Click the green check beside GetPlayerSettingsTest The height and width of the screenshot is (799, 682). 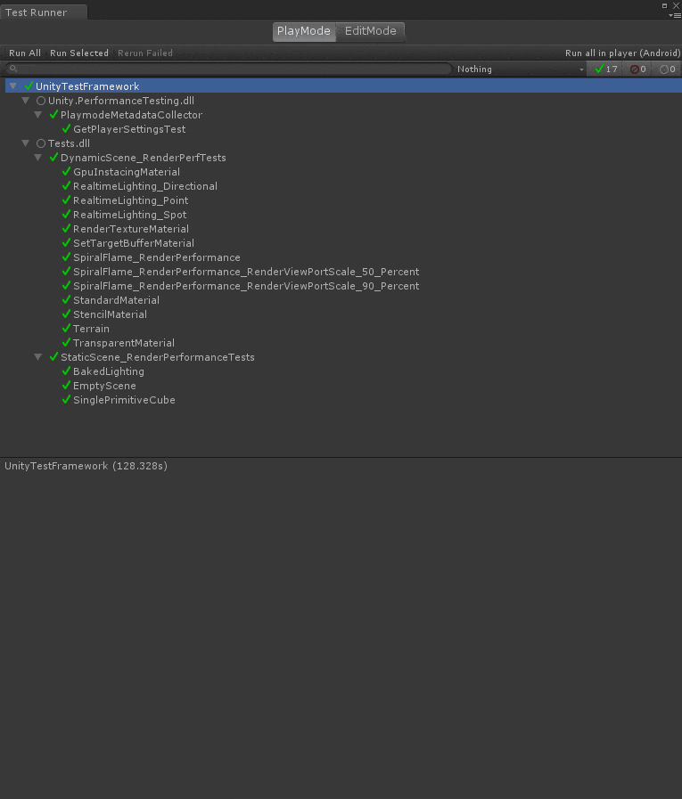pos(66,128)
